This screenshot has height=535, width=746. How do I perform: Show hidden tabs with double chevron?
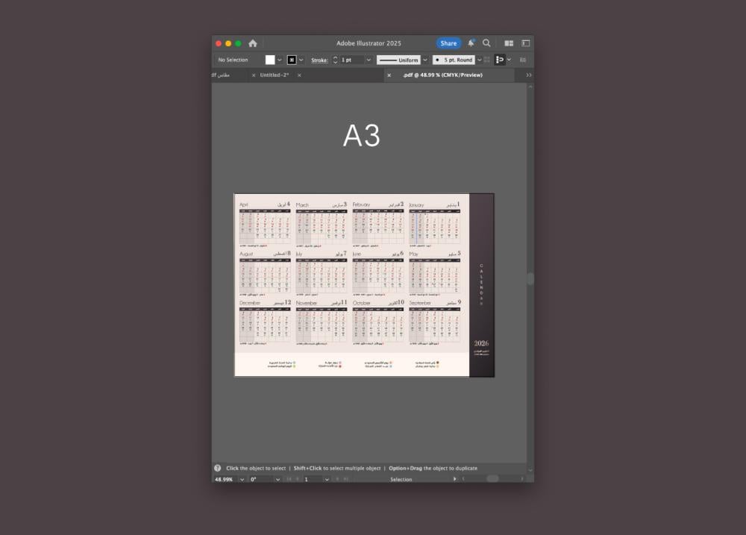click(529, 75)
